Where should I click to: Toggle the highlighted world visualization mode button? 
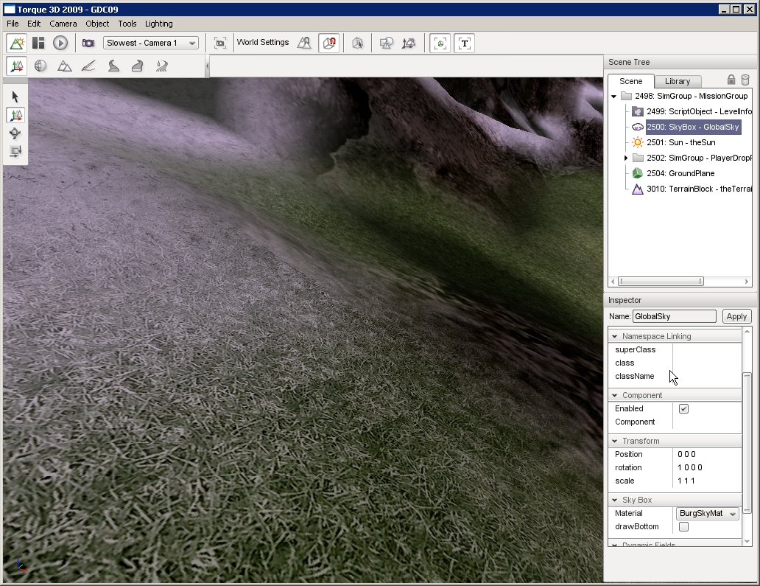(x=328, y=43)
